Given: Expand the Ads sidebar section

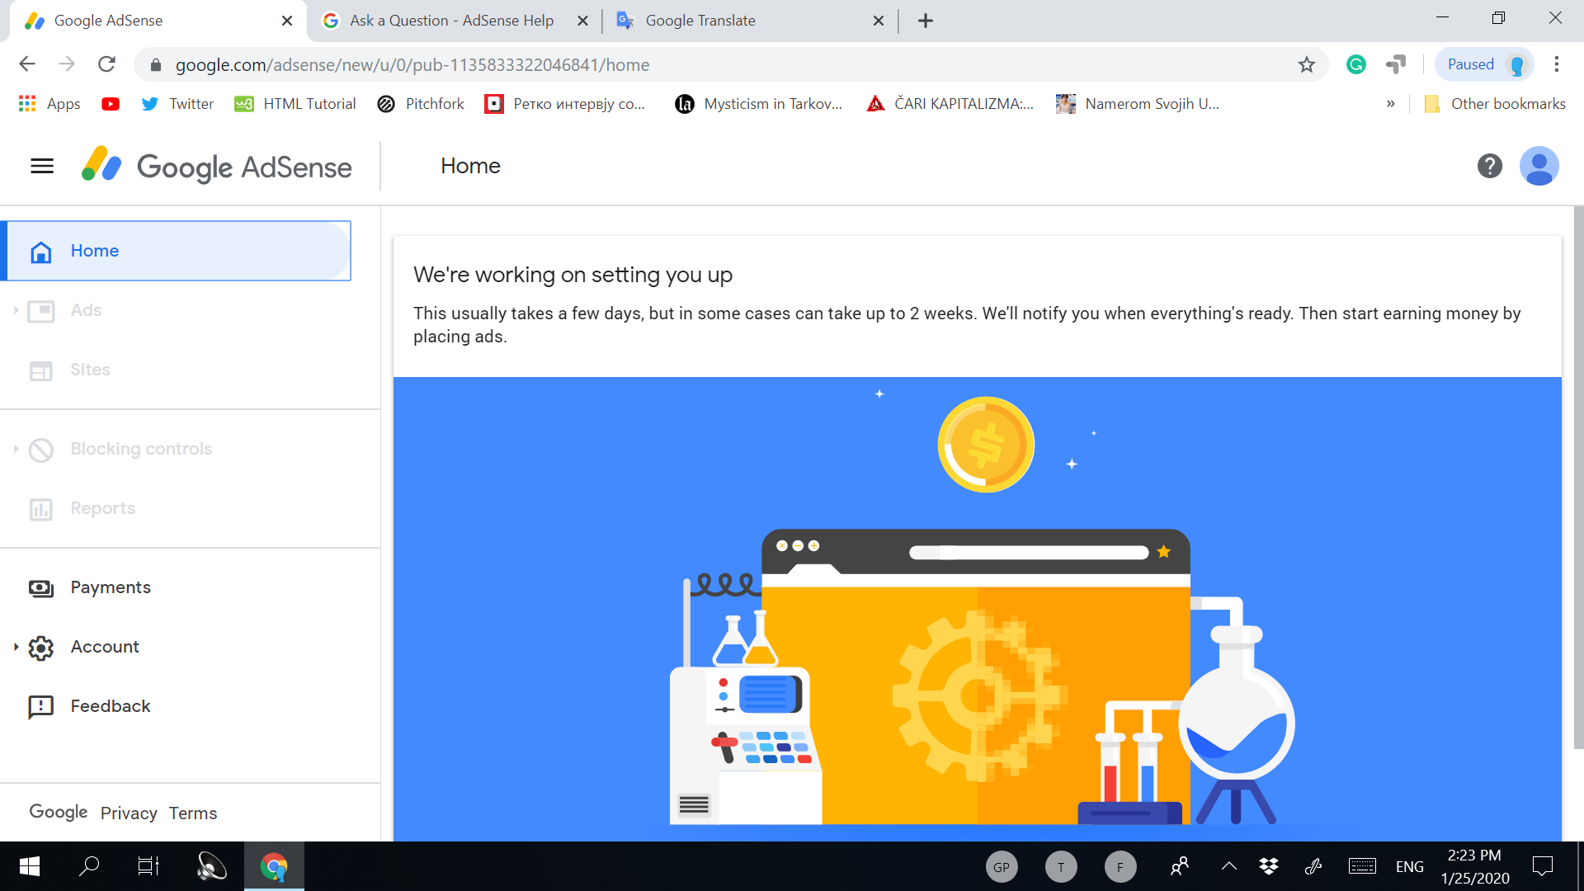Looking at the screenshot, I should [x=86, y=310].
